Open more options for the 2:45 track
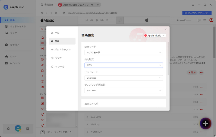The height and width of the screenshot is (137, 216). pos(201,95)
